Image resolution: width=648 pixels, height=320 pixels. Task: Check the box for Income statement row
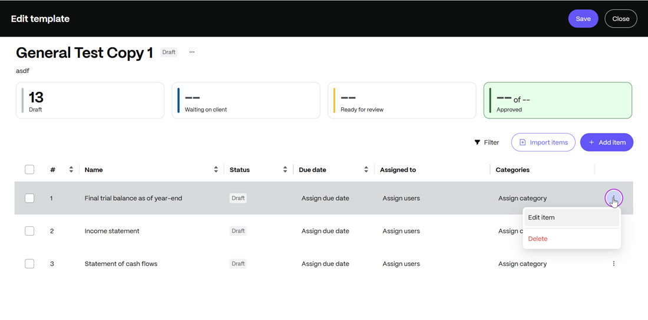click(x=29, y=231)
